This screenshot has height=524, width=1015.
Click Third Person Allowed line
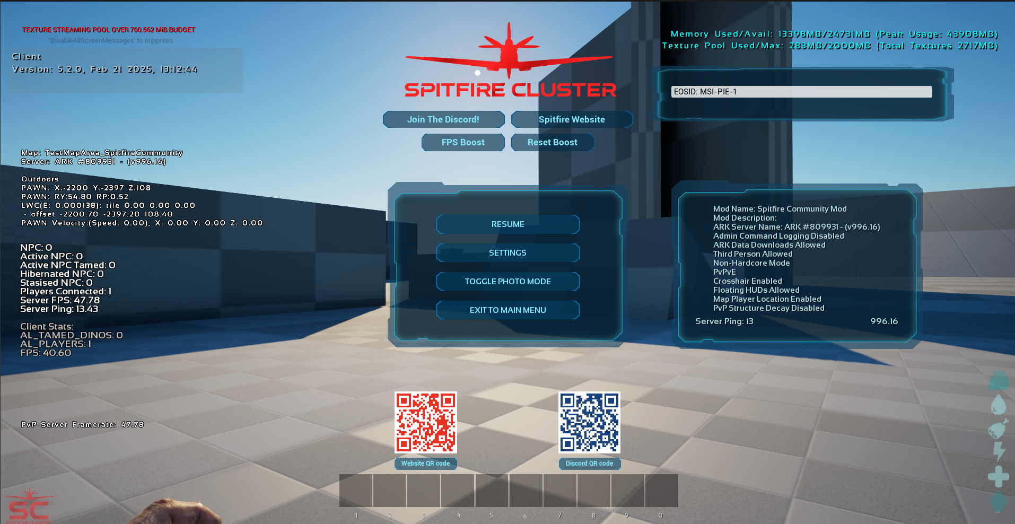[x=752, y=254]
